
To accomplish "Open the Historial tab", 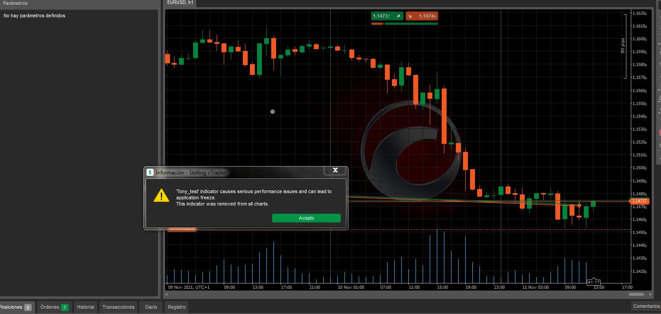I will [x=86, y=307].
